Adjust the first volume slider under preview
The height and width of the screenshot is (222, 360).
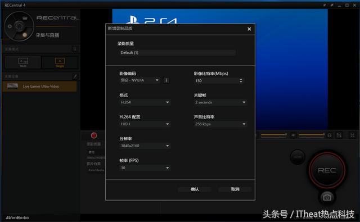tap(274, 135)
